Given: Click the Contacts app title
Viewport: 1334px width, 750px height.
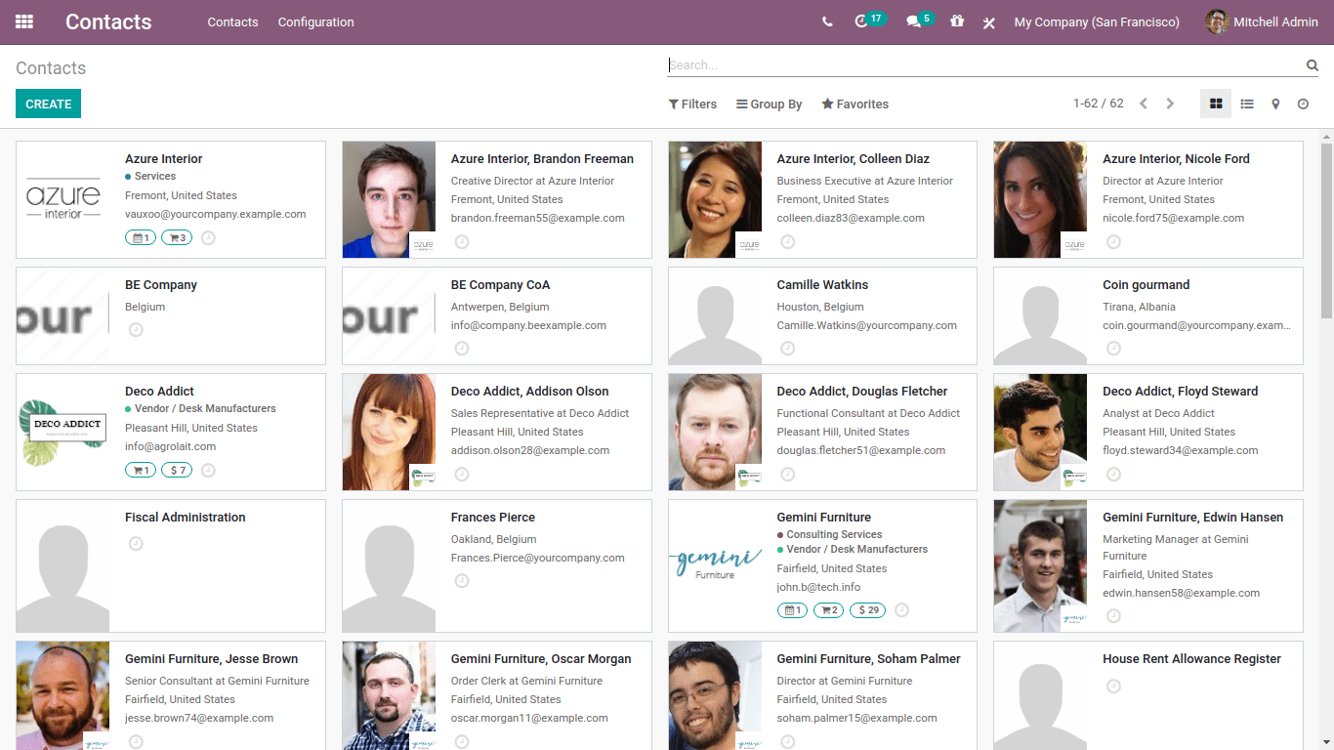Looking at the screenshot, I should 108,21.
